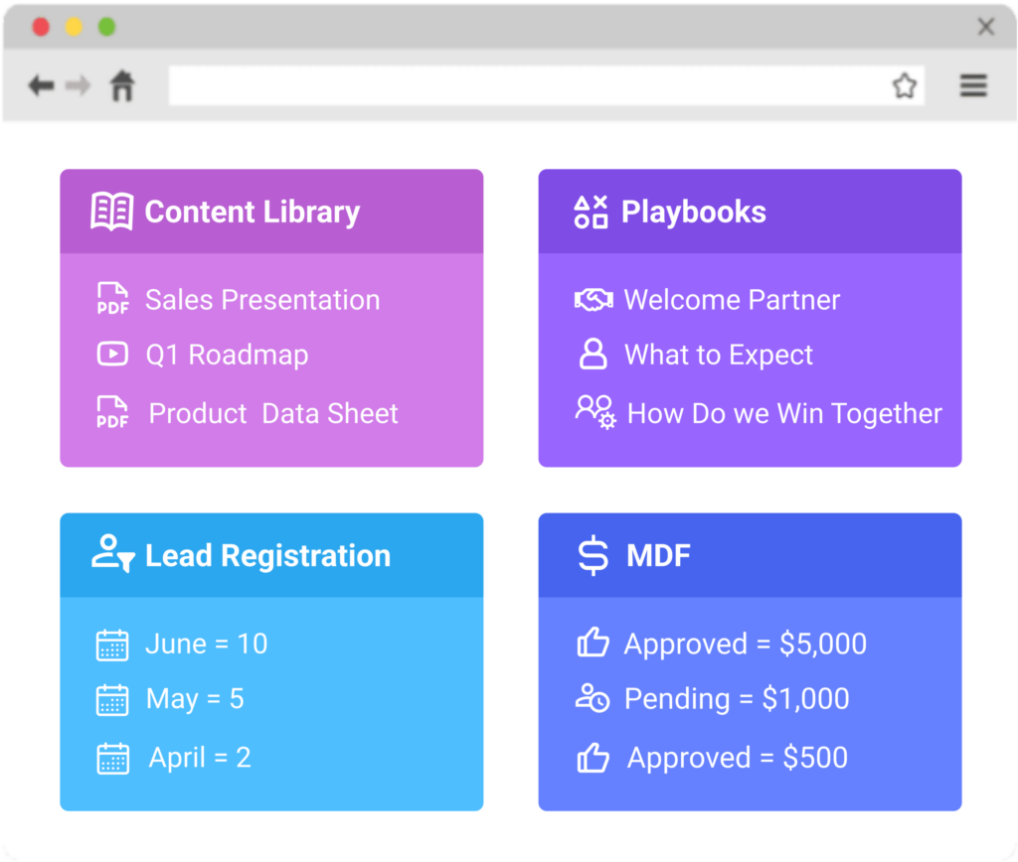Click the browser back arrow
Screen dimensions: 1018x862
[x=41, y=85]
